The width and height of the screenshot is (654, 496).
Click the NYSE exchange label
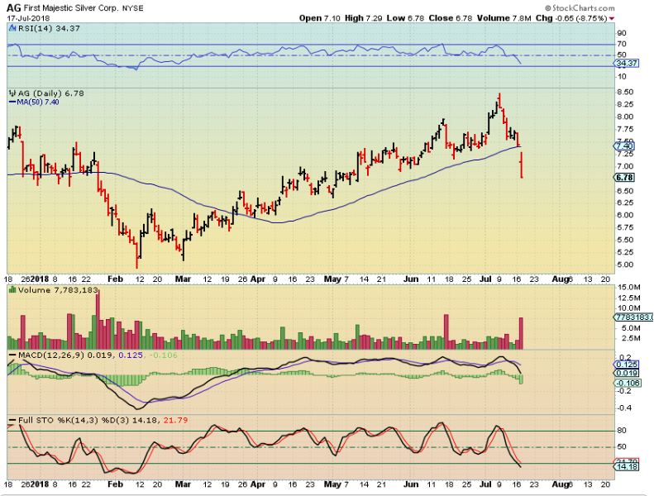(132, 8)
